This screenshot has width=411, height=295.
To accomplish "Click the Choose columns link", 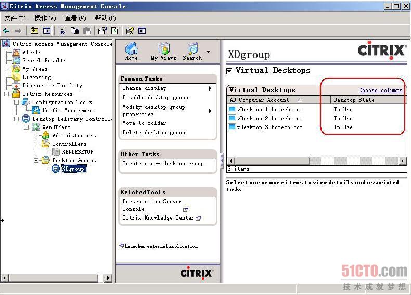I will [380, 90].
